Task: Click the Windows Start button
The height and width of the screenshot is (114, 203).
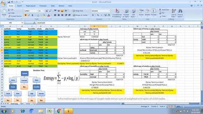Action: point(4,111)
